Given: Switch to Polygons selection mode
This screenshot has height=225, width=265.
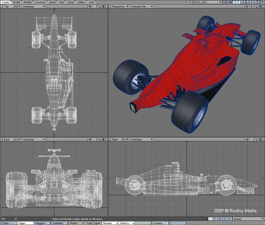Looking at the screenshot, I should coord(41,223).
